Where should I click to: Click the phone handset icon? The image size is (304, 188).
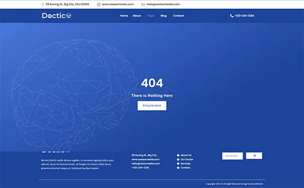[x=232, y=16]
